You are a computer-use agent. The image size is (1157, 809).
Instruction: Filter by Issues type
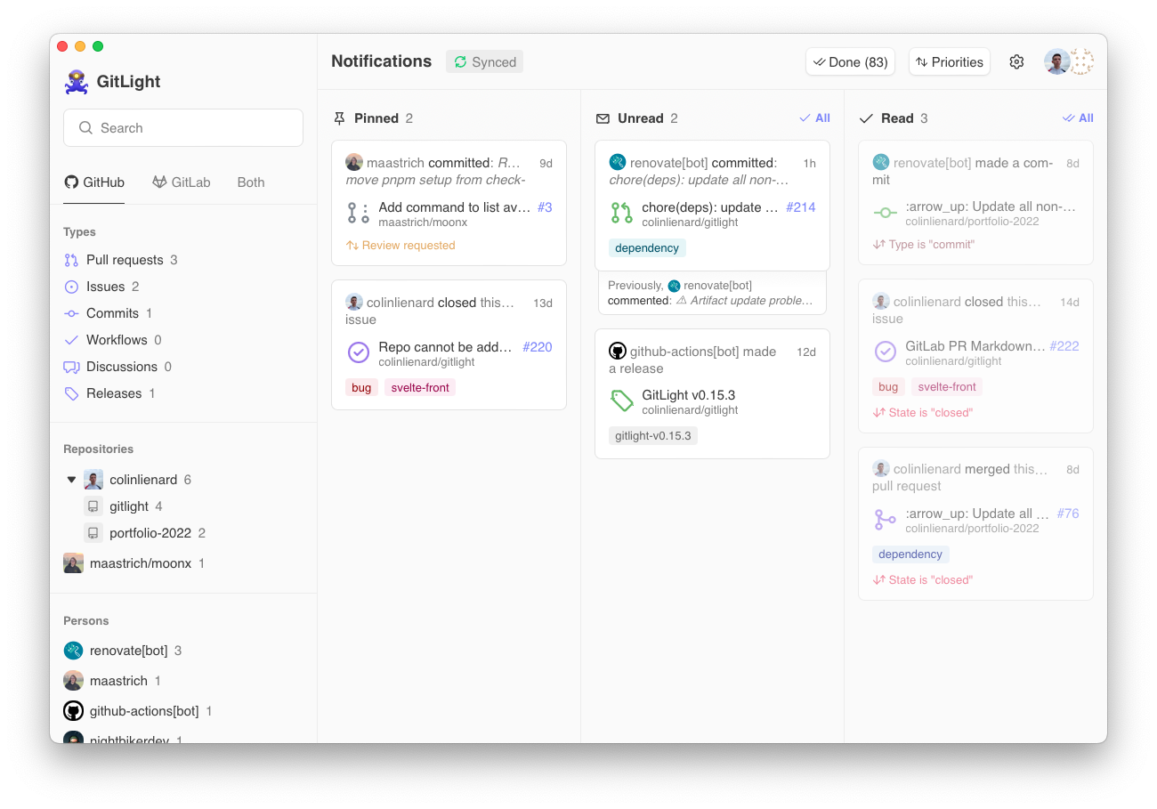click(x=101, y=287)
